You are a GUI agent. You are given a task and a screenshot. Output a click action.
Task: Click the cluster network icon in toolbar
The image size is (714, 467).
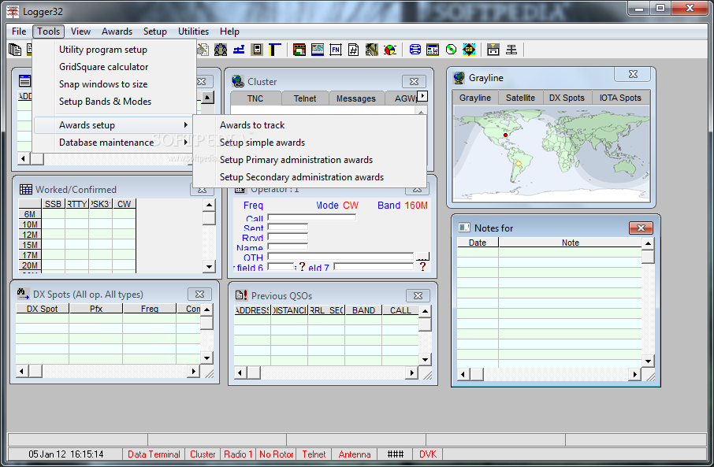(x=221, y=50)
